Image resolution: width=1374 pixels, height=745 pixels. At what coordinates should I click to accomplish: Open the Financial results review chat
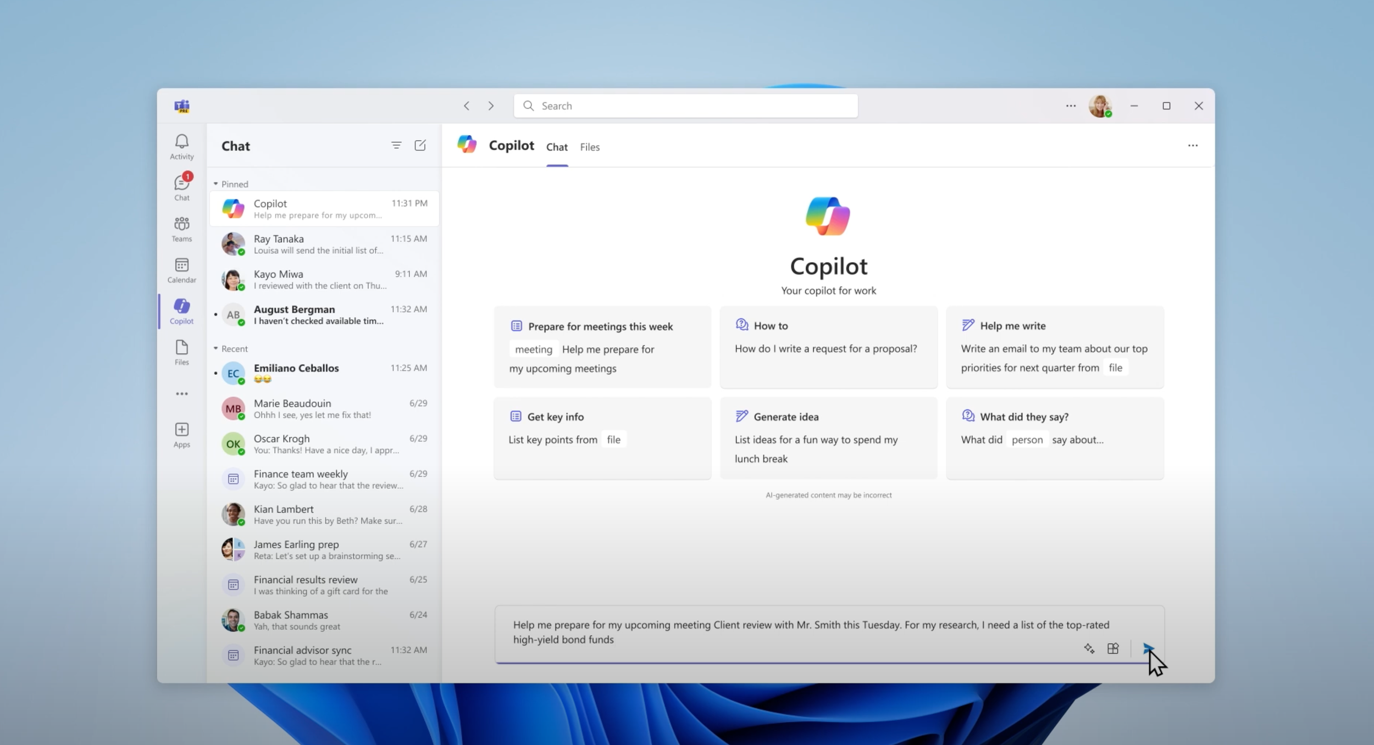point(324,585)
